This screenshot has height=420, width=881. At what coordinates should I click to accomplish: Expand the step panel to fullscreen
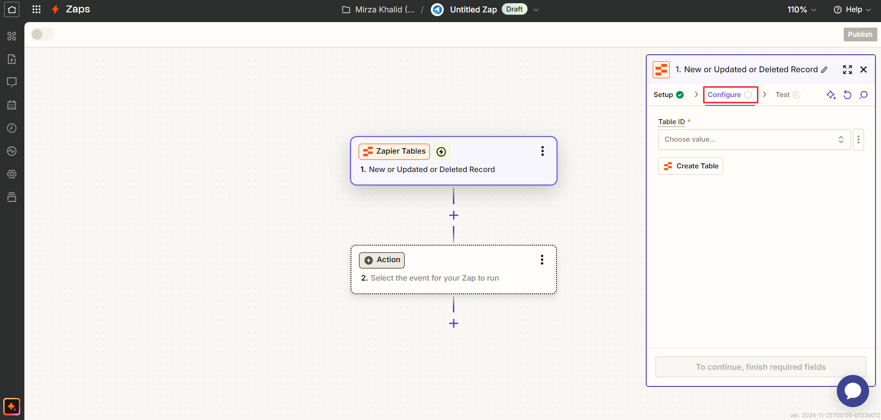[x=847, y=69]
